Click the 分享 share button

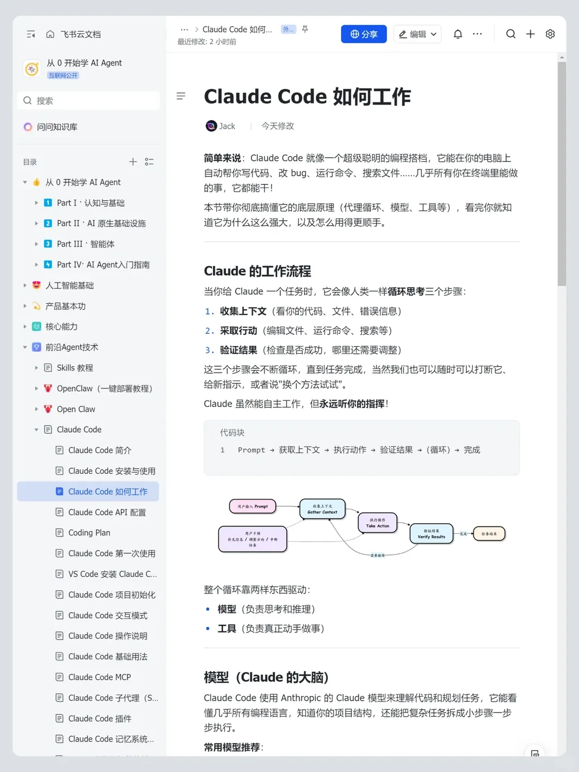tap(364, 34)
